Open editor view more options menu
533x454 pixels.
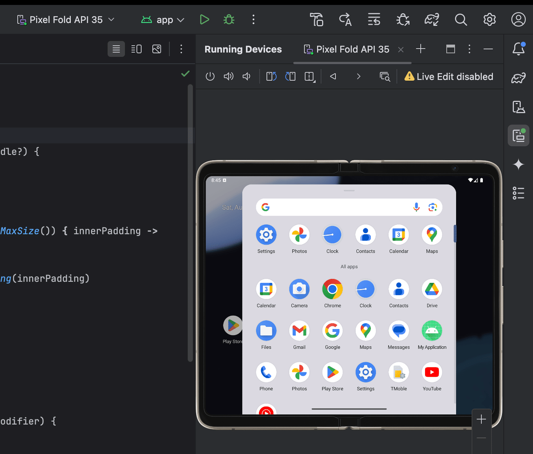[181, 49]
